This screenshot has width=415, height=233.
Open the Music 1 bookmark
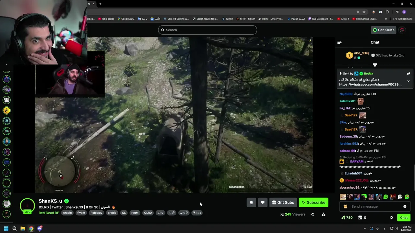click(343, 19)
